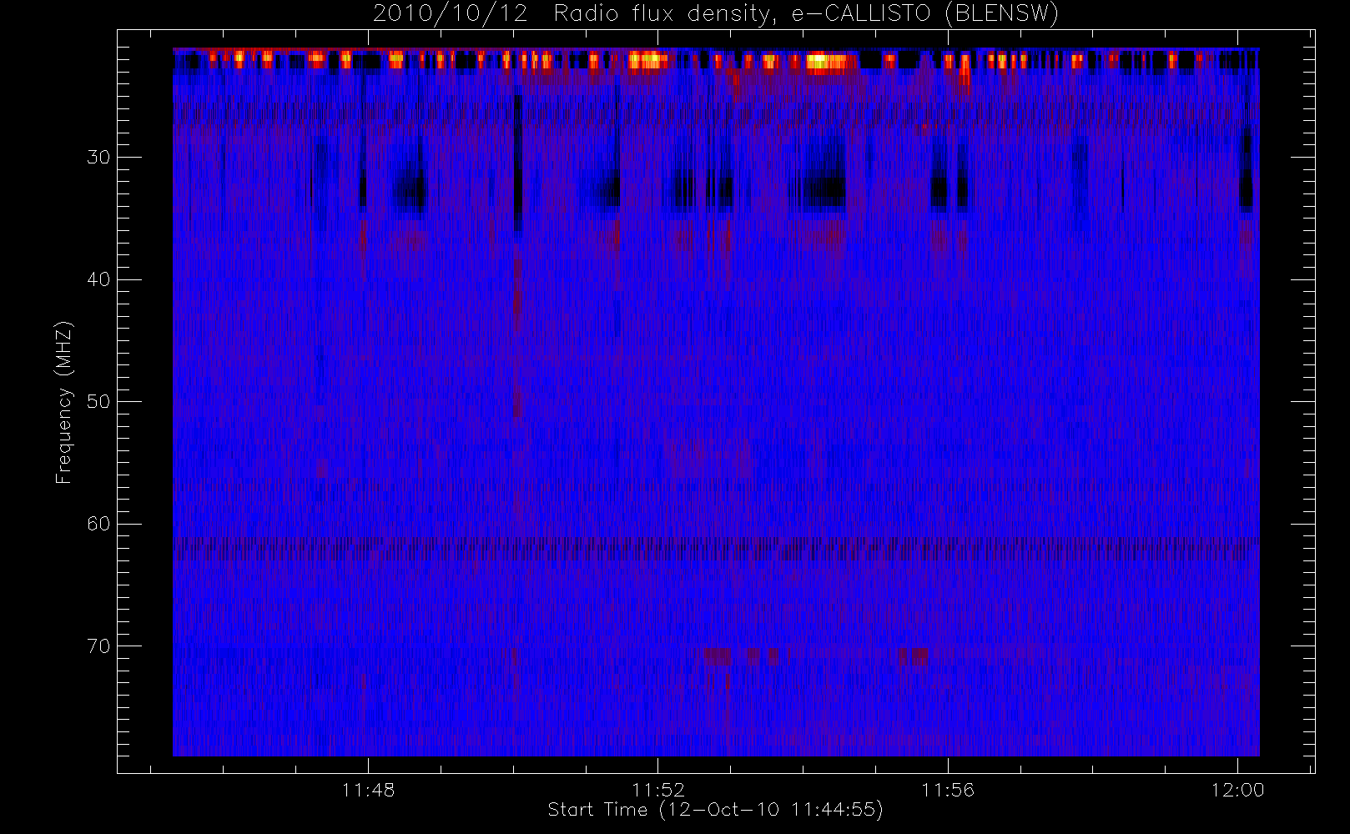Click the 'Start Time (12-Oct-10 11:44:55)' label
The height and width of the screenshot is (834, 1350).
pos(715,810)
